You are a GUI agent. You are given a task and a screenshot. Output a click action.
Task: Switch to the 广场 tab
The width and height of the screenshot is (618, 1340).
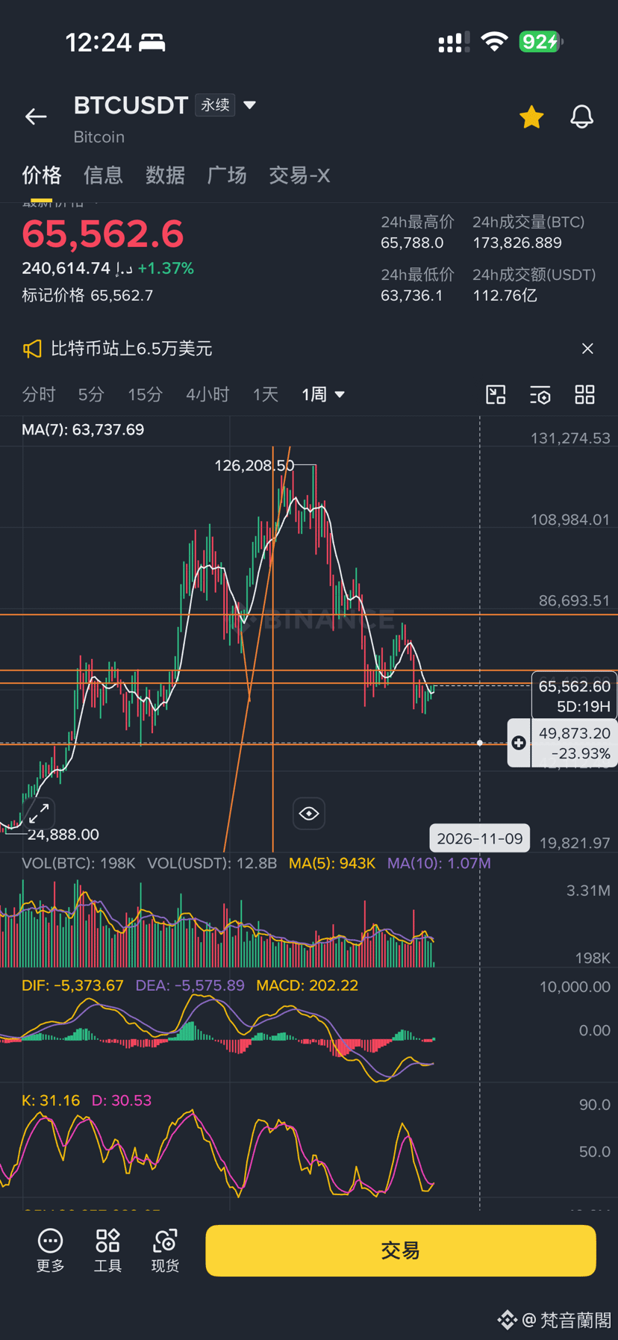point(227,175)
